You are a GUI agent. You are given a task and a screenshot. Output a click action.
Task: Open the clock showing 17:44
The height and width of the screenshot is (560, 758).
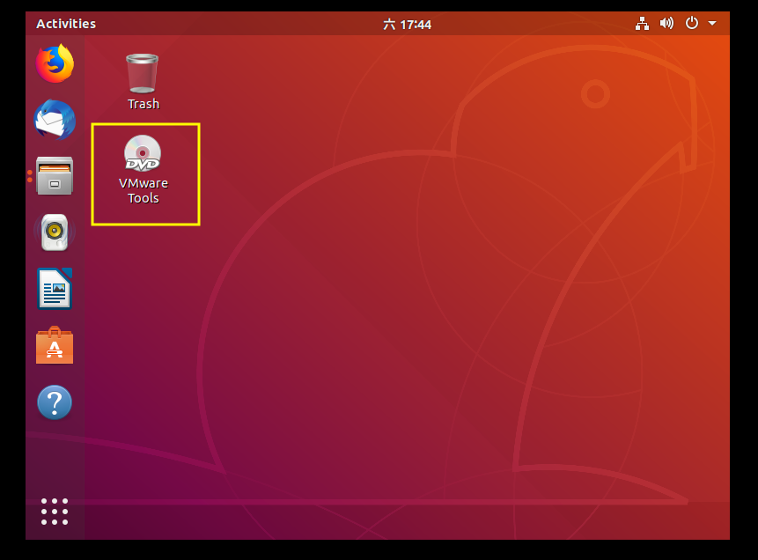tap(407, 24)
